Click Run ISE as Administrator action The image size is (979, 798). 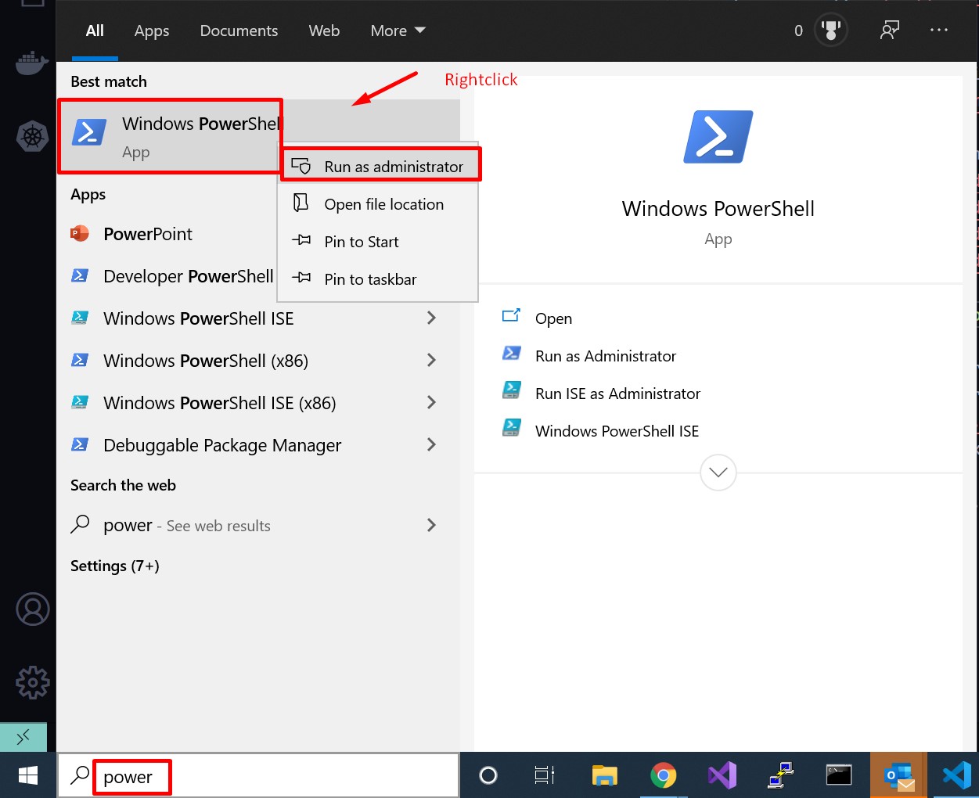coord(617,394)
